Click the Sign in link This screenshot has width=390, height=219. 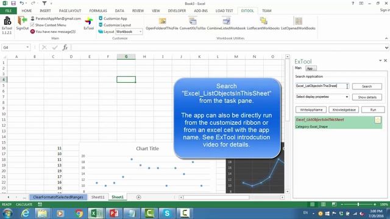tap(385, 10)
